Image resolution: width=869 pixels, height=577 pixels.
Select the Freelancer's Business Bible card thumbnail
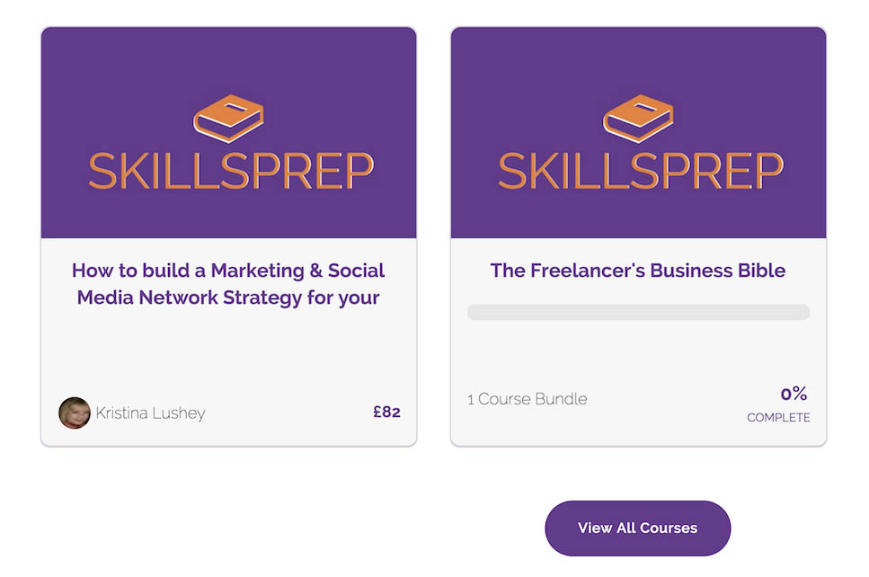pos(637,234)
